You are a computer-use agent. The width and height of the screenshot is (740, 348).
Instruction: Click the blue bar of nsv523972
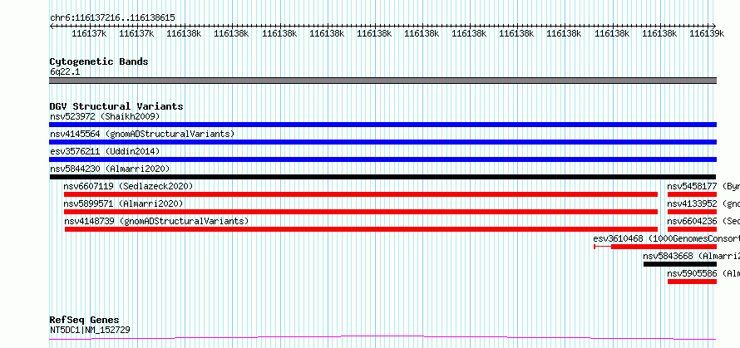382,125
